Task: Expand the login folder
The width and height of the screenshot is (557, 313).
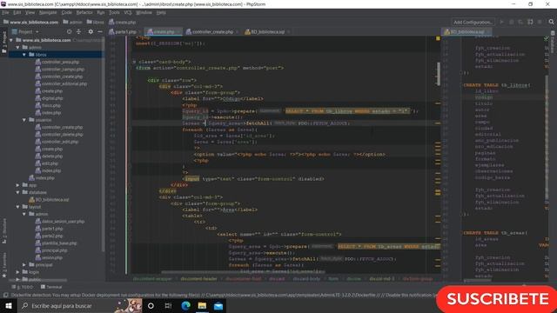Action: (17, 272)
